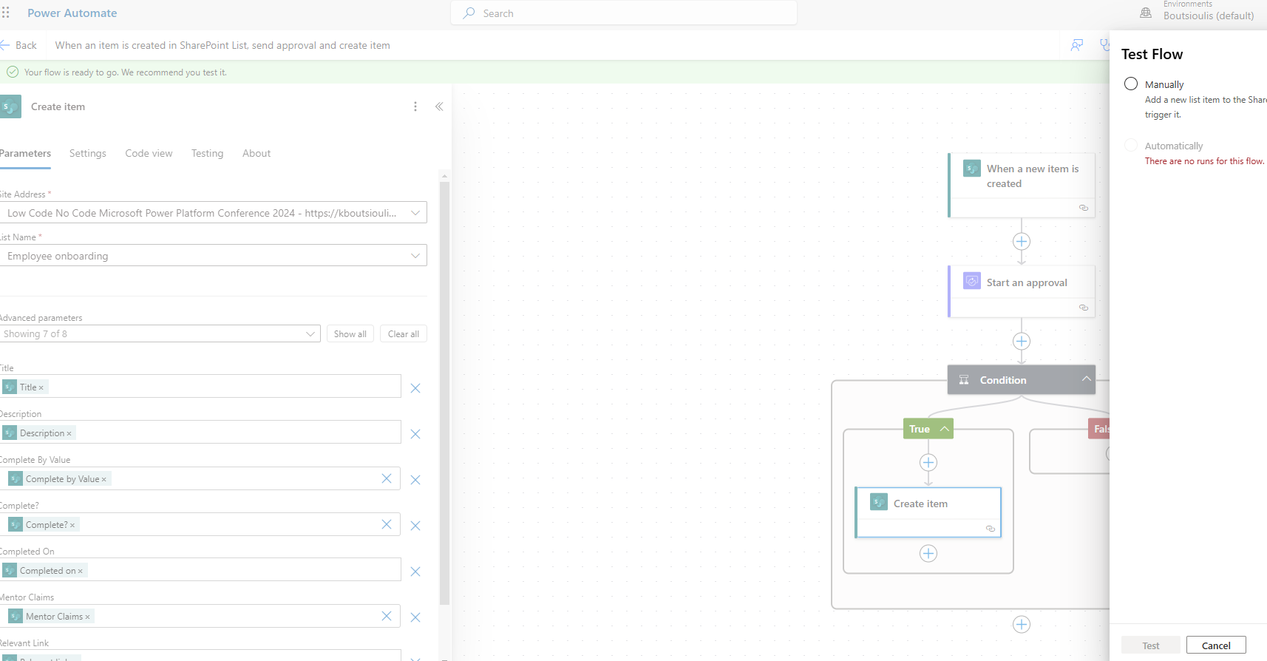Select the False branch label

1100,429
